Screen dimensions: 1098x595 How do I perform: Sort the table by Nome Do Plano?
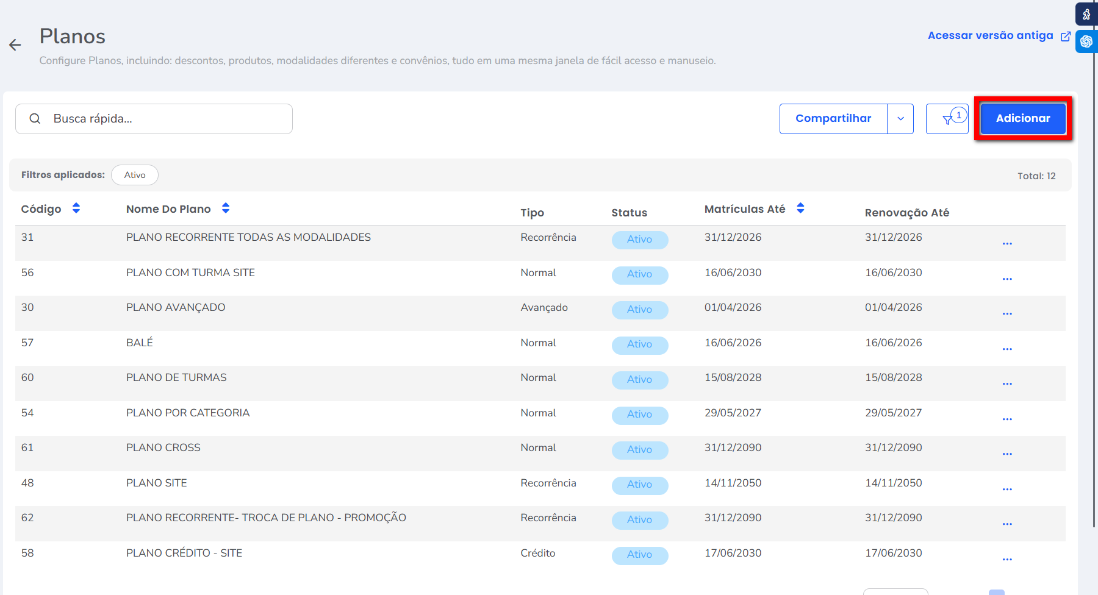point(226,208)
